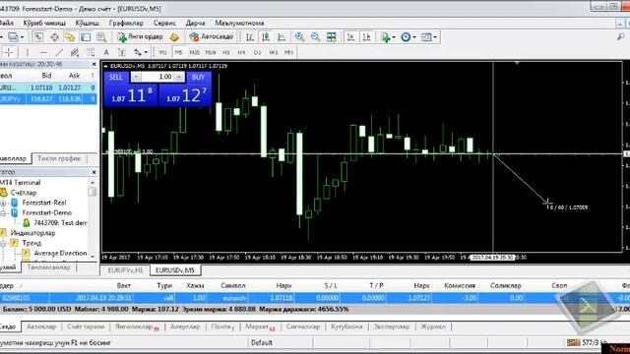630x354 pixels.
Task: Increase one-click trade volume arrow
Action: [179, 77]
